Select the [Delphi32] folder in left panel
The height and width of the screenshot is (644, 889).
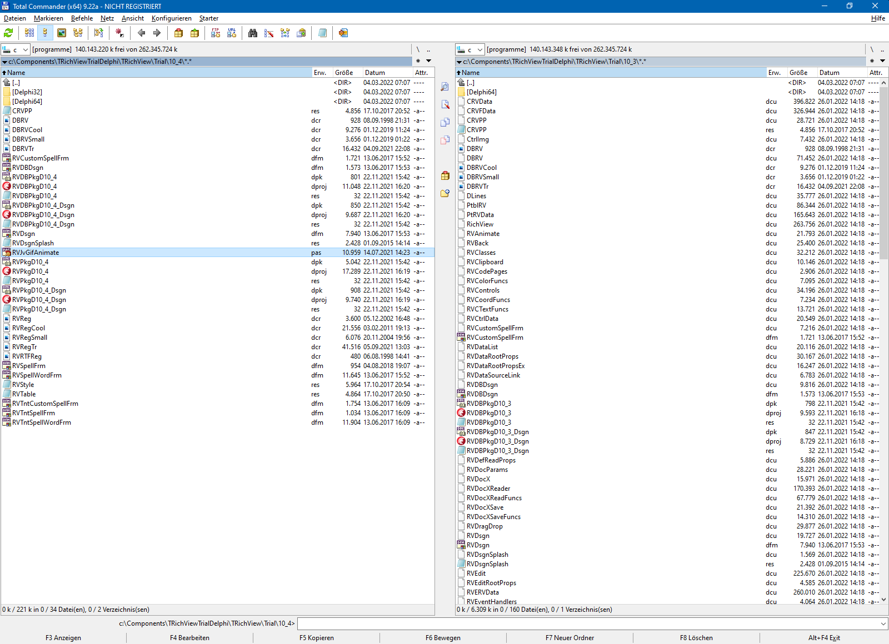click(218, 92)
